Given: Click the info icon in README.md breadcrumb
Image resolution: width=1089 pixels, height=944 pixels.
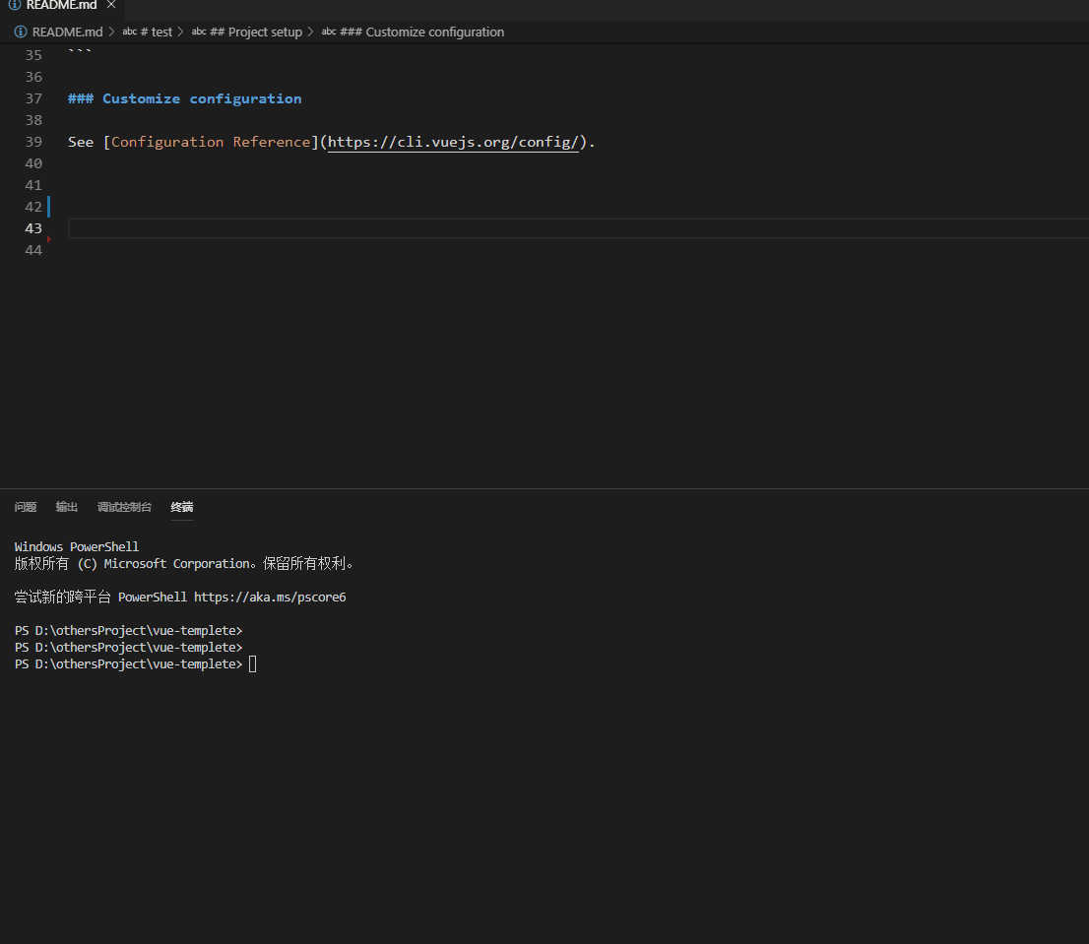Looking at the screenshot, I should tap(21, 31).
